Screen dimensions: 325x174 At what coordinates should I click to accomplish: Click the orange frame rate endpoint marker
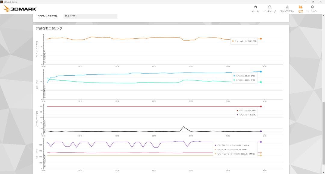[x=261, y=39]
